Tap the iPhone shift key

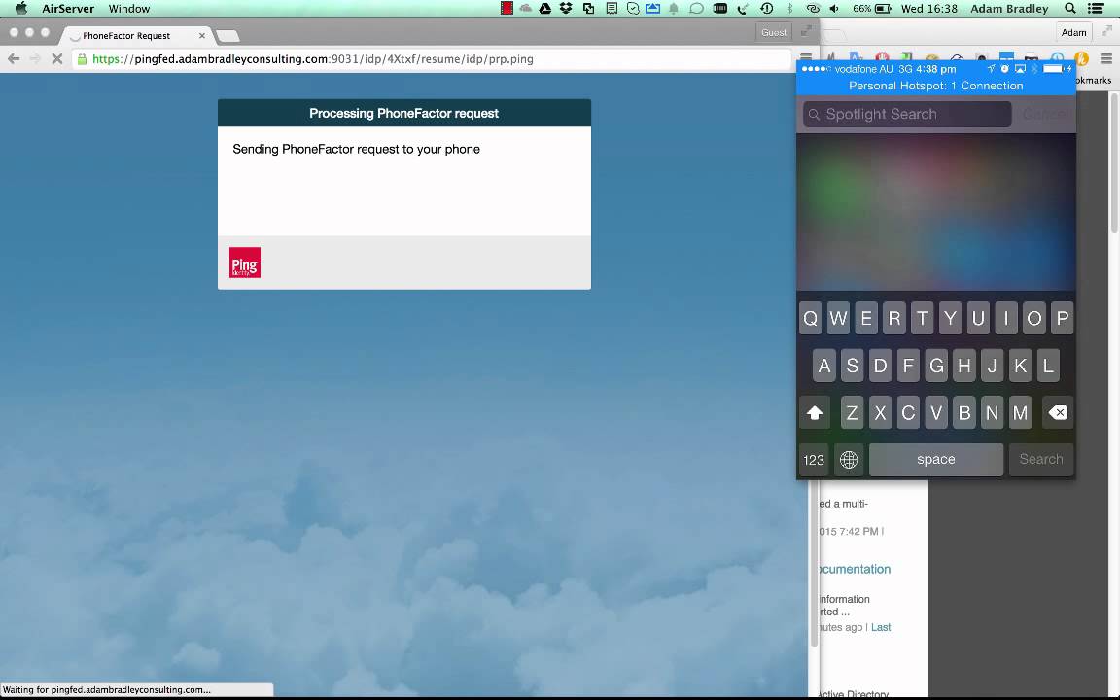(815, 412)
